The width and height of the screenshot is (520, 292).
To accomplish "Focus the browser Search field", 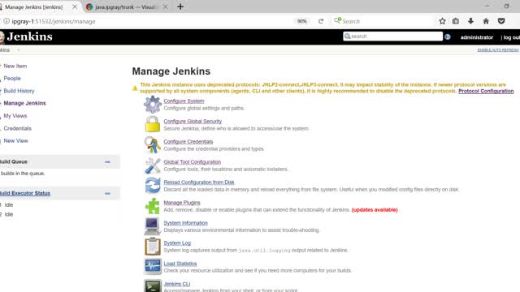I will 383,21.
